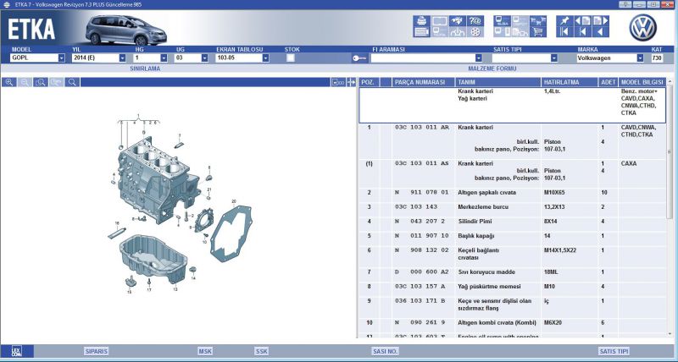Go to previous page with left-arrow page icon
This screenshot has width=678, height=362.
pyautogui.click(x=583, y=20)
